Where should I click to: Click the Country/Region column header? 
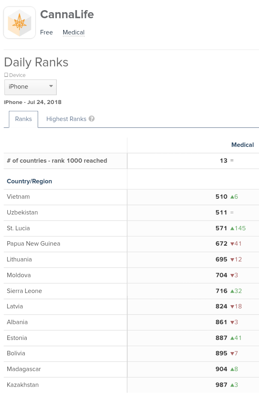pyautogui.click(x=30, y=181)
